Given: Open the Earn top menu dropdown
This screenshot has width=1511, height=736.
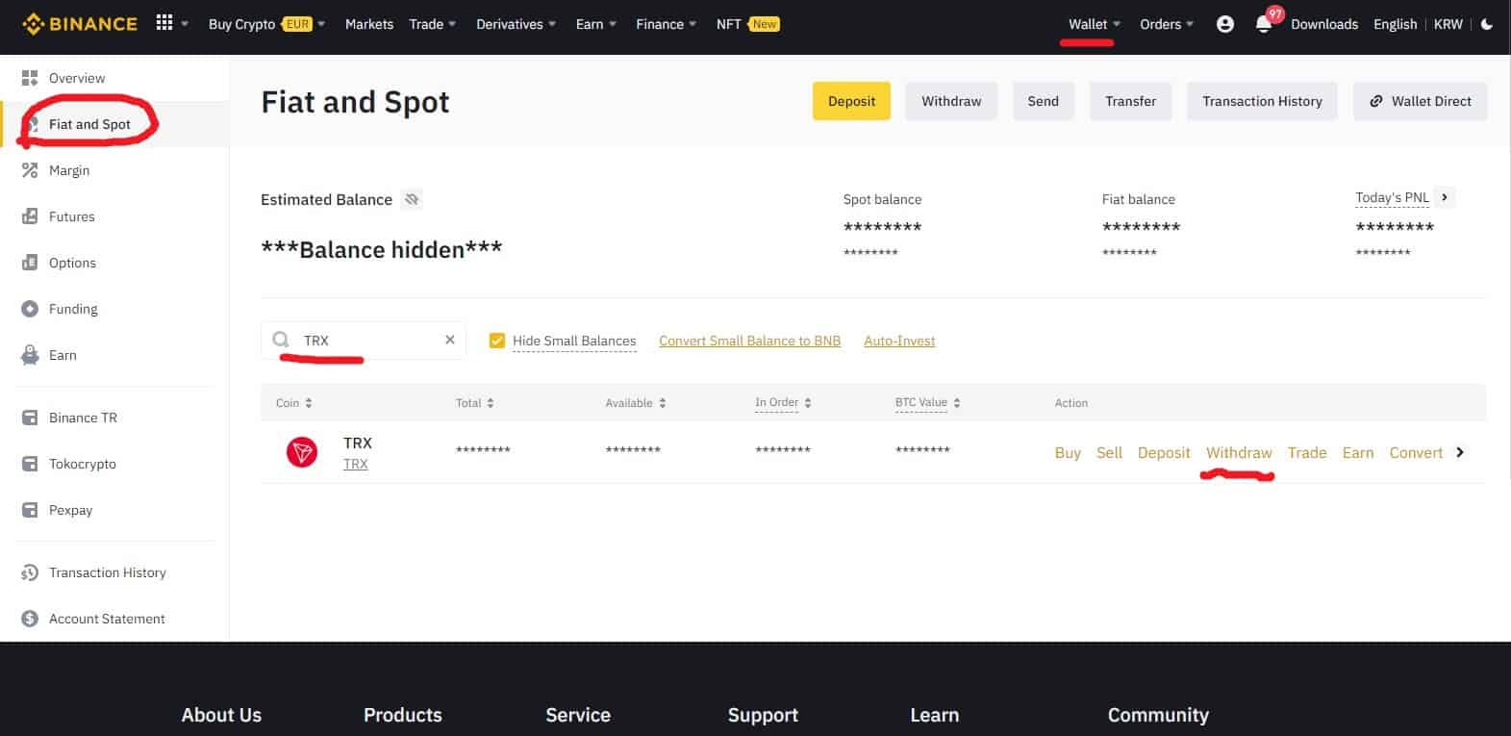Looking at the screenshot, I should pyautogui.click(x=596, y=24).
